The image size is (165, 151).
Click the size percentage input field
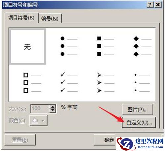(40, 109)
